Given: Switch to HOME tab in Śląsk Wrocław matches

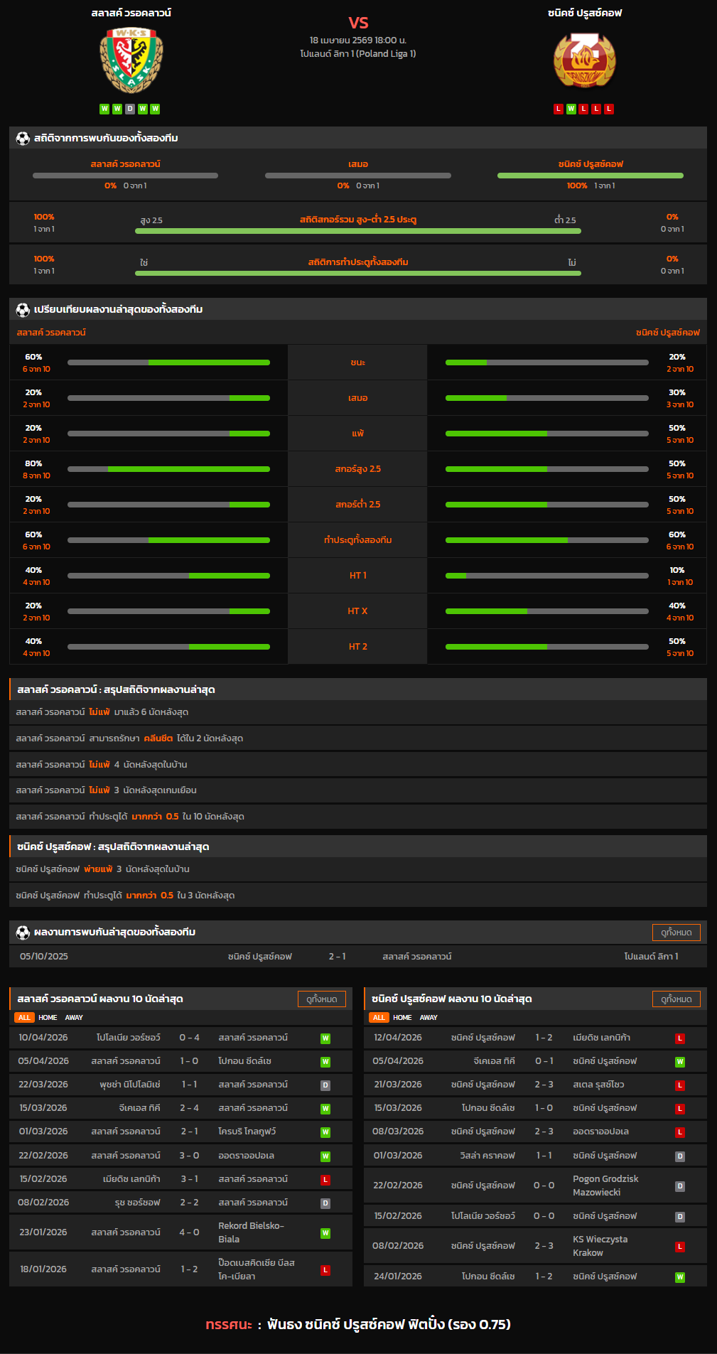Looking at the screenshot, I should 48,1018.
